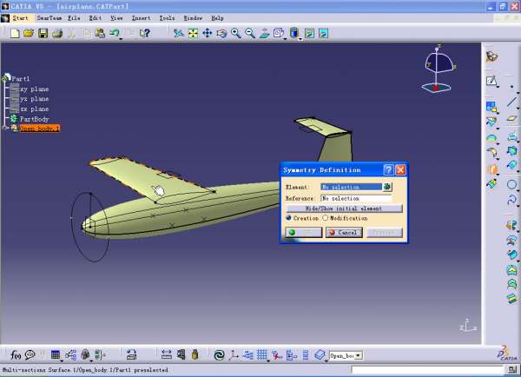Select the xy plane in the tree
This screenshot has width=521, height=377.
(34, 89)
